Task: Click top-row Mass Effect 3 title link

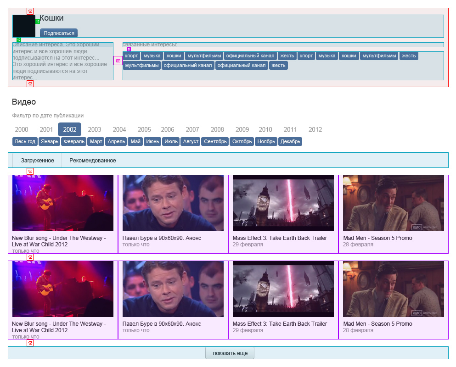Action: coord(280,238)
